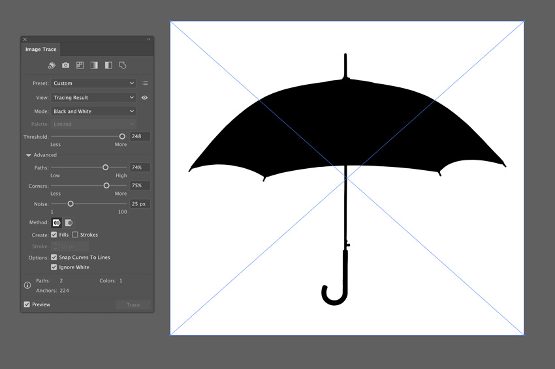Click the Threshold value field 248
This screenshot has height=369, width=555.
tap(140, 136)
